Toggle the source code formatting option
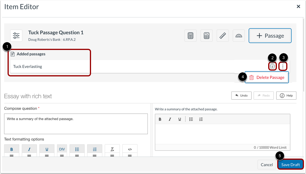The height and width of the screenshot is (174, 306). [130, 149]
